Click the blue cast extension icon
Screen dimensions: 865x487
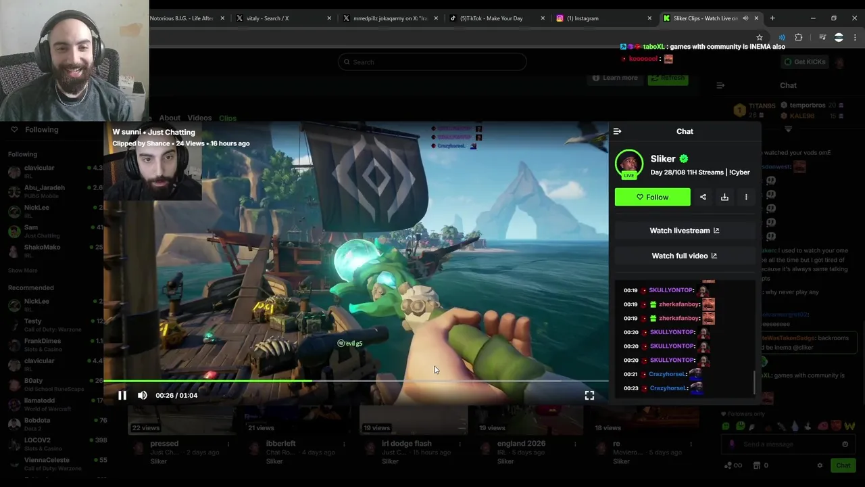[x=782, y=37]
